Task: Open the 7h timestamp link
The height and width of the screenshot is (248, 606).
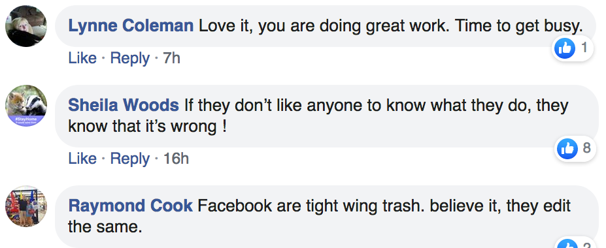Action: click(171, 58)
